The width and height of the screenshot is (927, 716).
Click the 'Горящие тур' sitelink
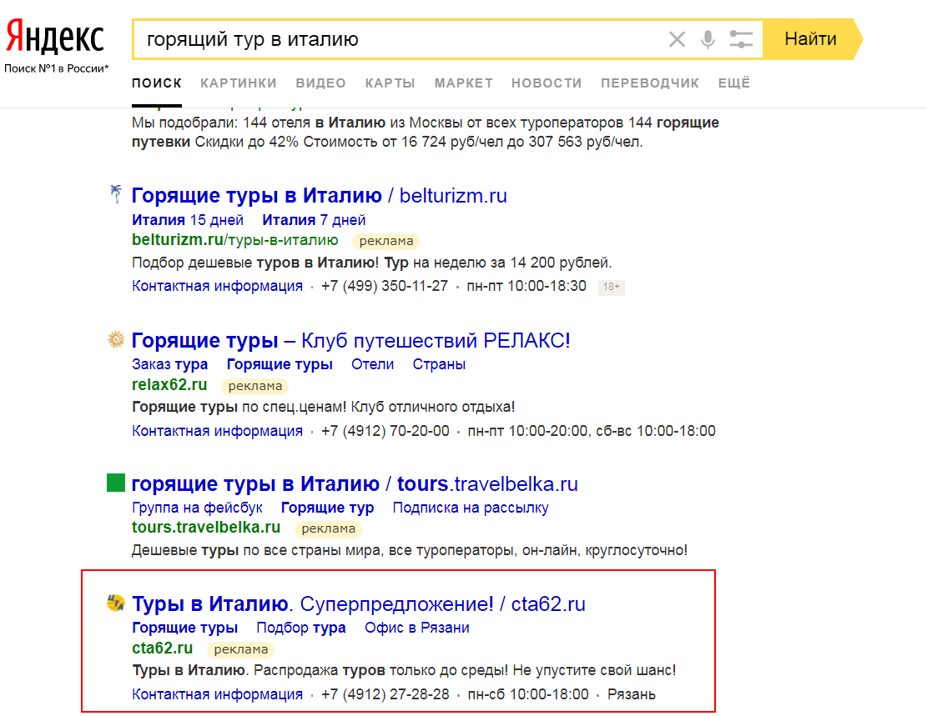point(328,508)
